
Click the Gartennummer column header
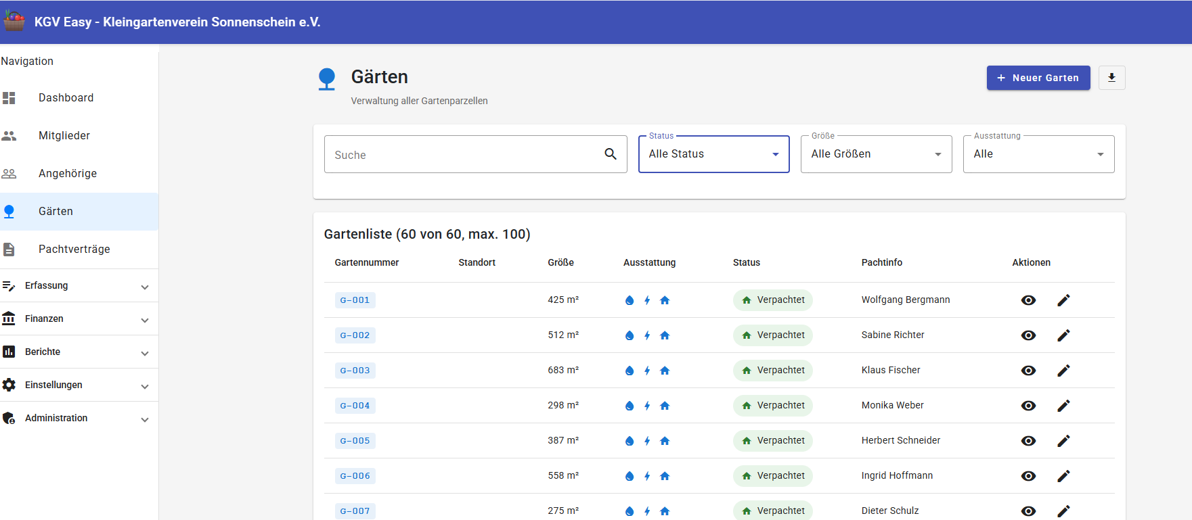coord(367,262)
